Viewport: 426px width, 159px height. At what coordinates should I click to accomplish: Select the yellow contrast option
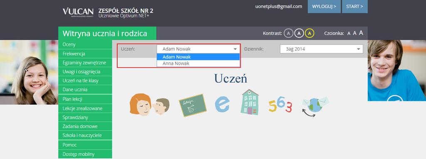310,33
